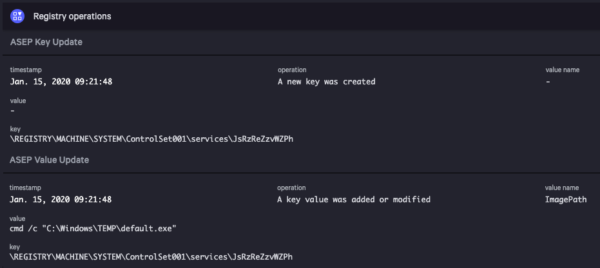Select the ASEP Value Update section heading
600x268 pixels.
click(50, 160)
